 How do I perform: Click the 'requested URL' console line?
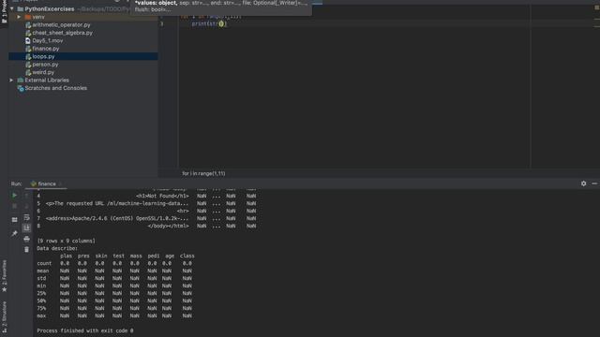point(117,204)
